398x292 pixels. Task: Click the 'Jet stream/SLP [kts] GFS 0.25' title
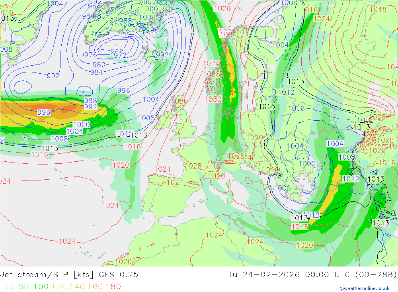point(69,275)
